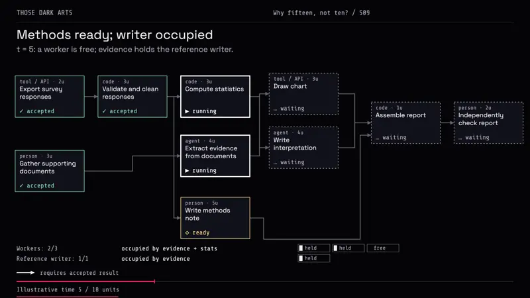Screen dimensions: 530x298
Task: Click the end marker of the red timeline
Action: [154, 281]
